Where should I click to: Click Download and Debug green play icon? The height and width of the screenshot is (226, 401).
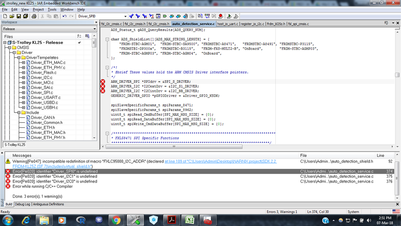coord(229,16)
